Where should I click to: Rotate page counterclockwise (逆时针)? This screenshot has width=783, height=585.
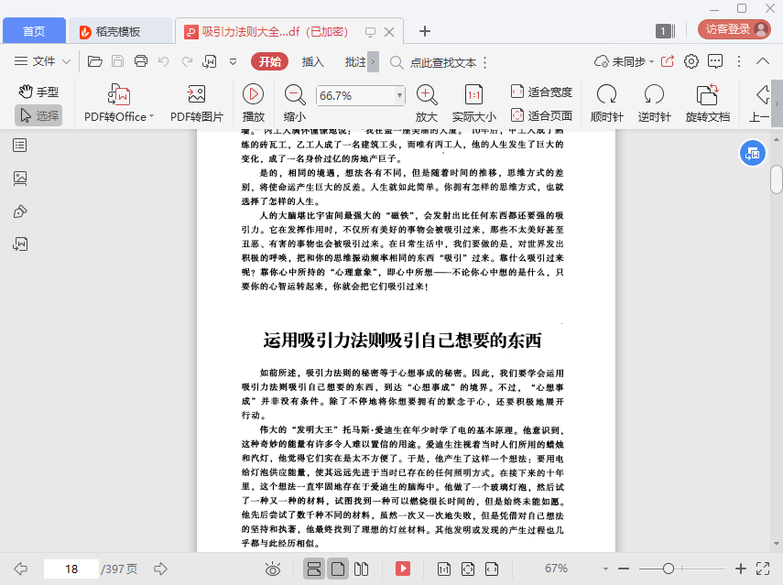click(x=654, y=103)
